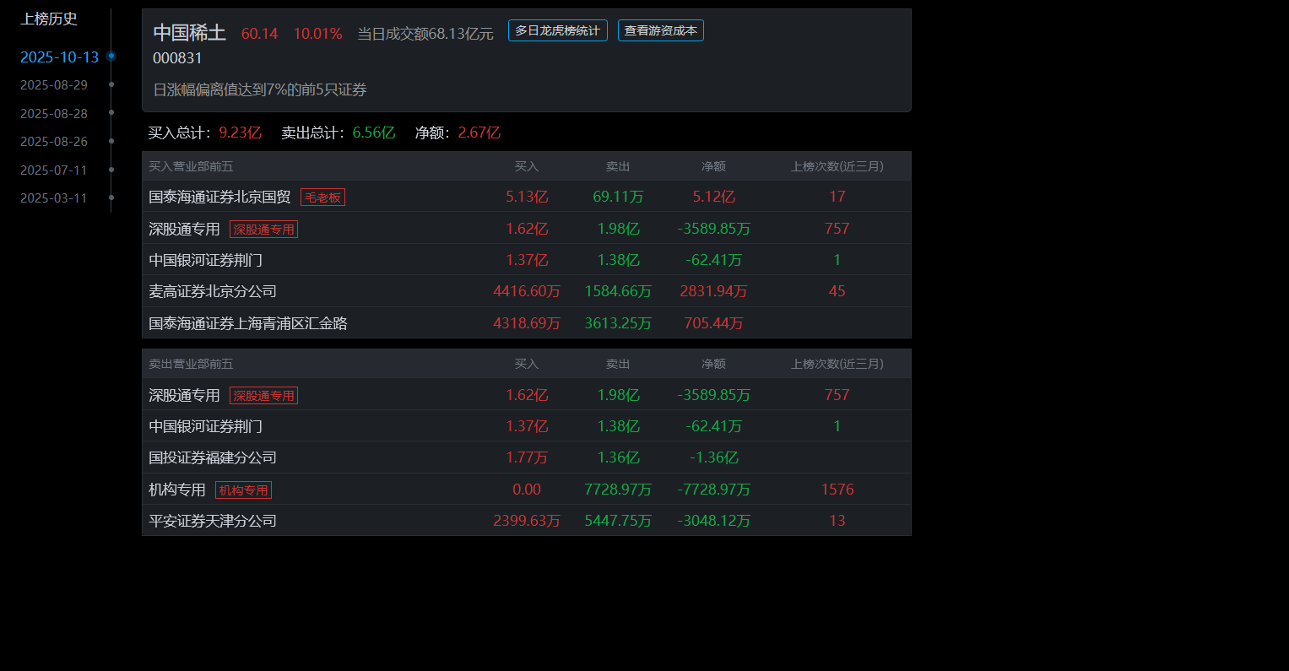This screenshot has width=1289, height=671.
Task: Click sell amount 5447.75万
Action: coord(618,521)
